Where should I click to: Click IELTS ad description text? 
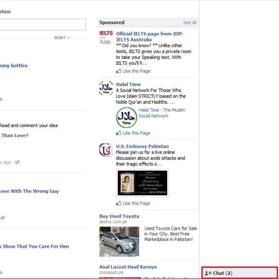[x=153, y=54]
